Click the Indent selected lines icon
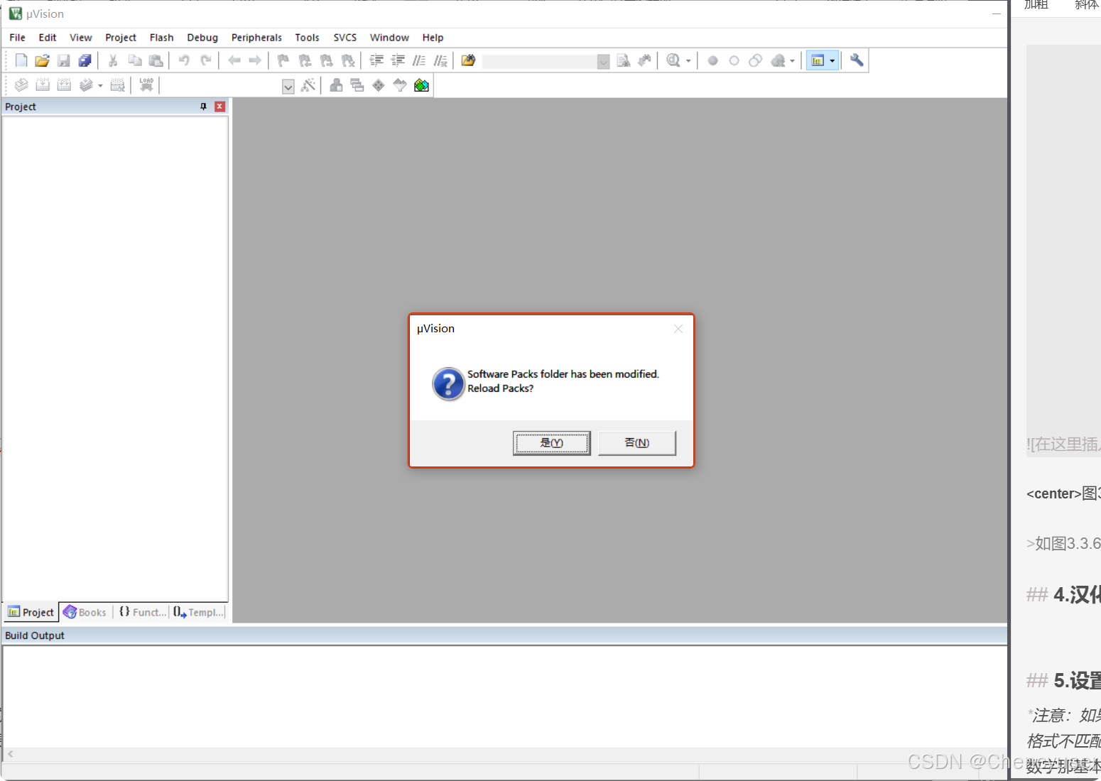 (377, 60)
